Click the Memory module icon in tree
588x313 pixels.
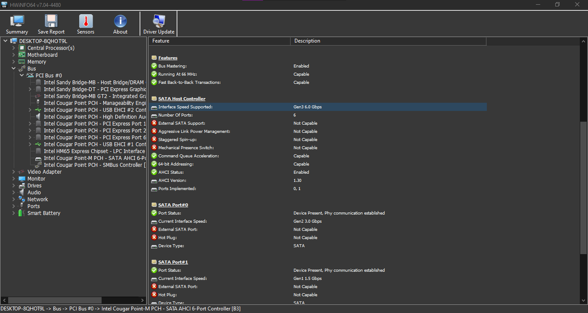[x=22, y=61]
